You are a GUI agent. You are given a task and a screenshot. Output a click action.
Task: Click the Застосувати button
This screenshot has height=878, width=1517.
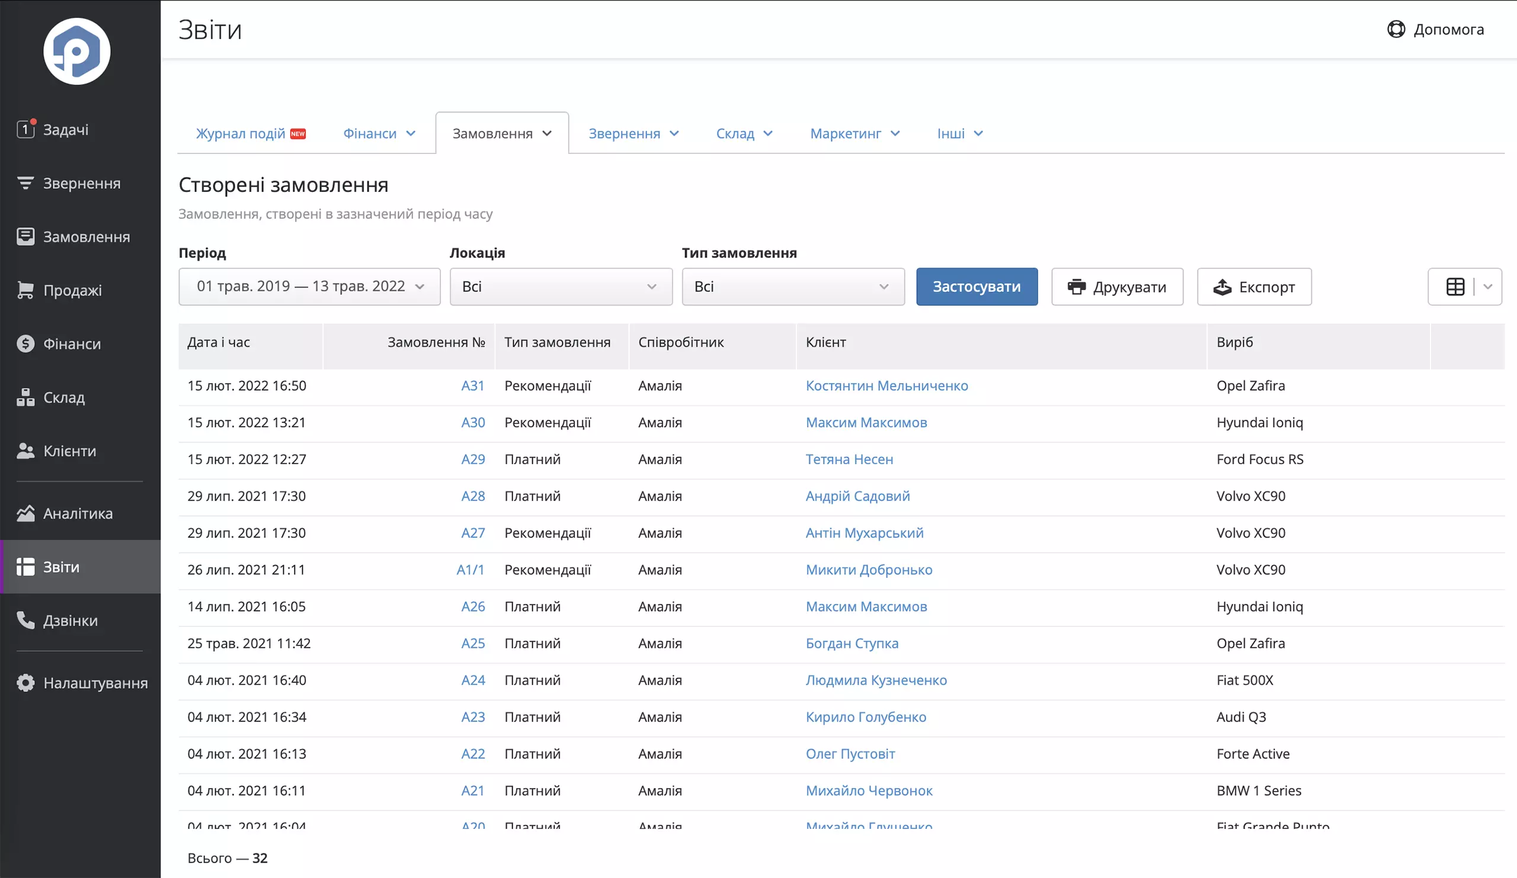click(x=977, y=287)
